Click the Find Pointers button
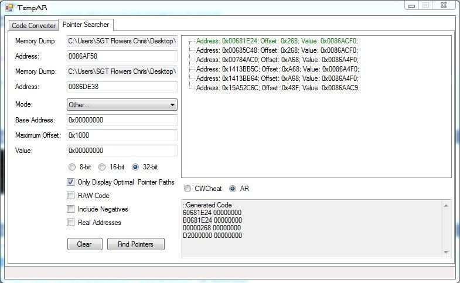Viewport: 460px width, 283px height. point(136,244)
